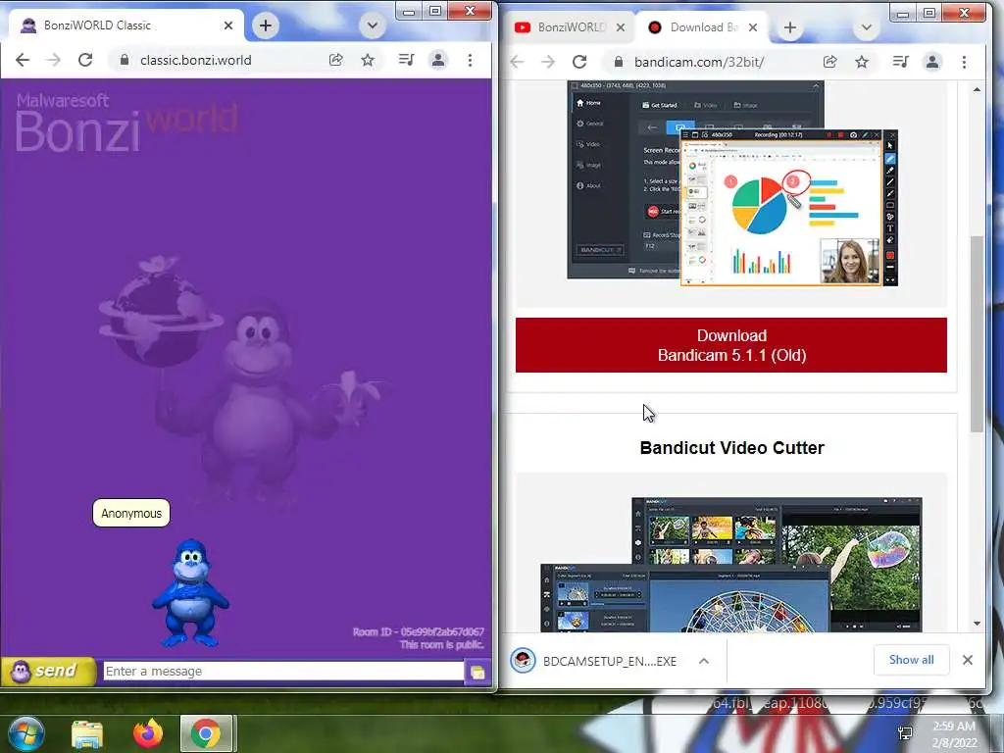Click the Bandicam screen recorder screenshot
1004x753 pixels.
click(731, 183)
